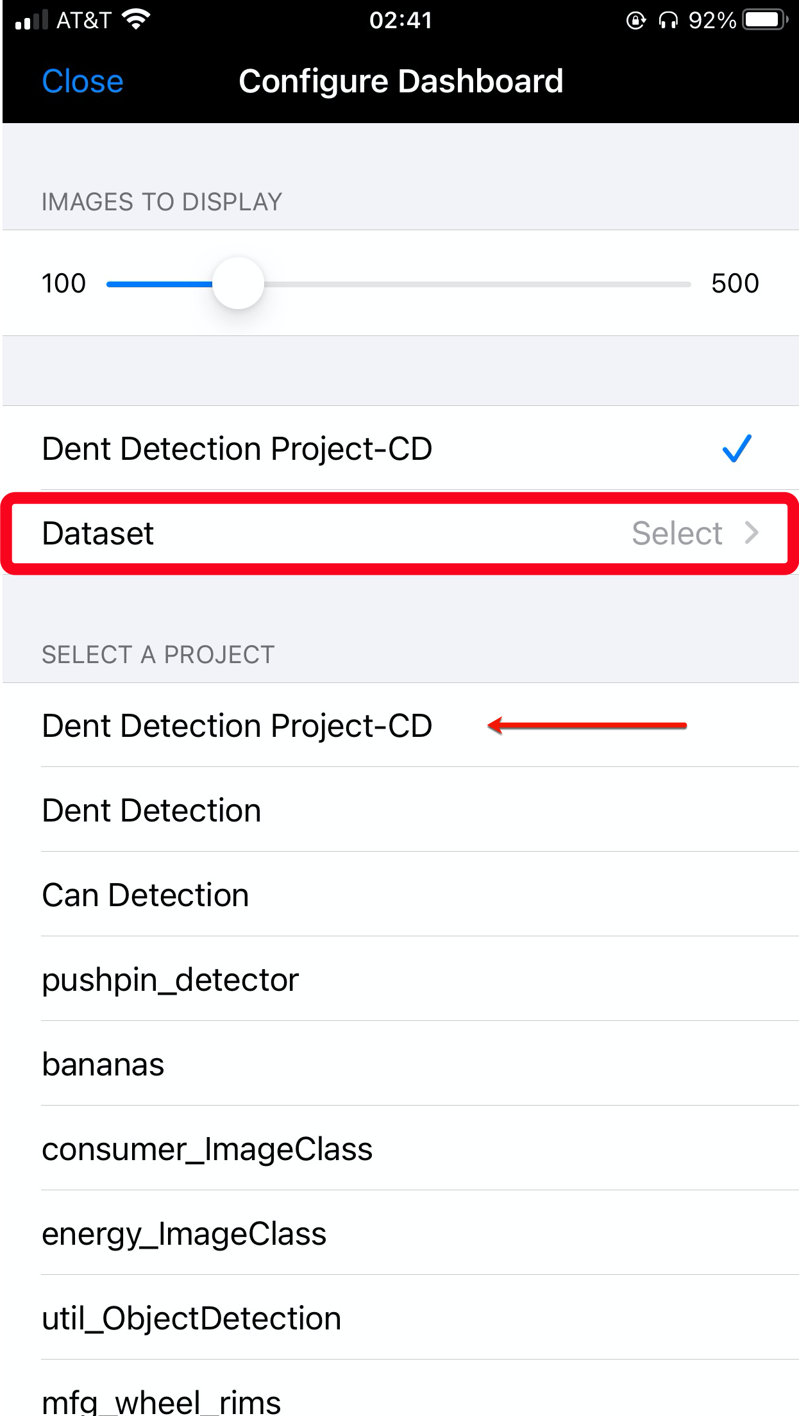Close the Configure Dashboard screen
Image resolution: width=799 pixels, height=1416 pixels.
pos(83,81)
